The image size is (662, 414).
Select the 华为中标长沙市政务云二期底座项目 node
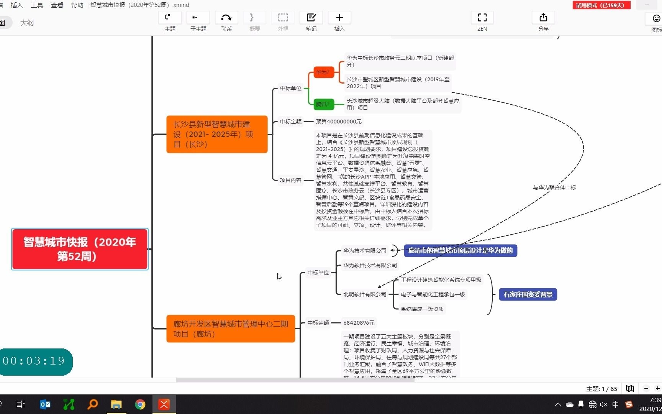(400, 61)
